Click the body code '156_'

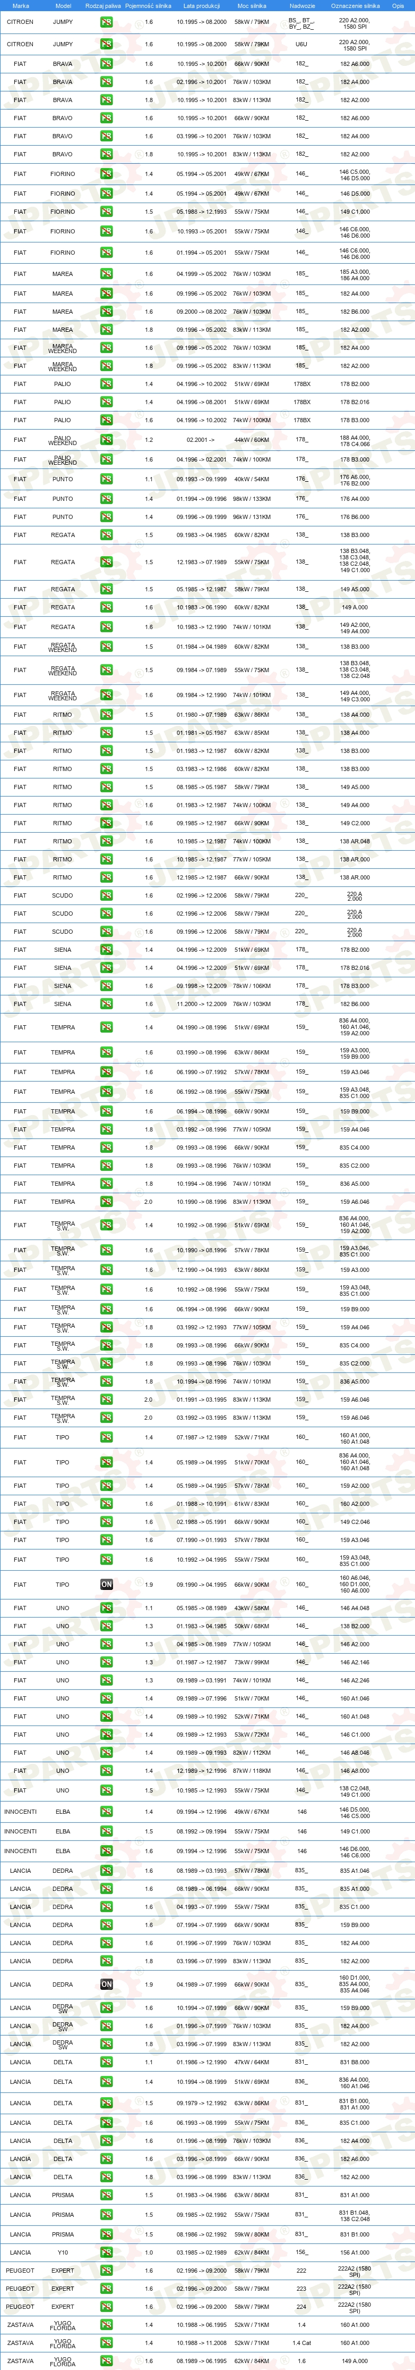tap(301, 2252)
